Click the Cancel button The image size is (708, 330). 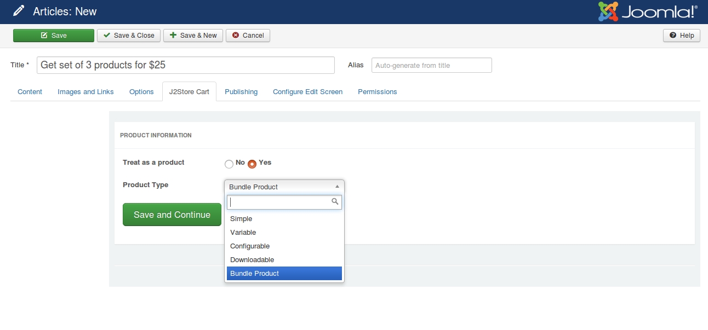(x=248, y=36)
